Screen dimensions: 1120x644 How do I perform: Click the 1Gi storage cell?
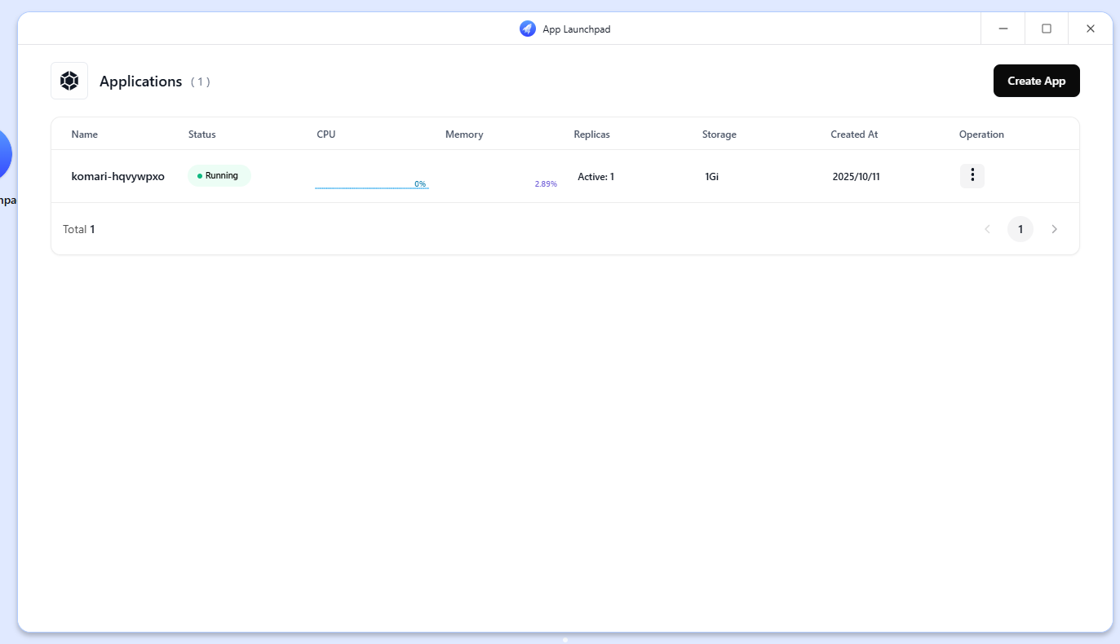712,176
